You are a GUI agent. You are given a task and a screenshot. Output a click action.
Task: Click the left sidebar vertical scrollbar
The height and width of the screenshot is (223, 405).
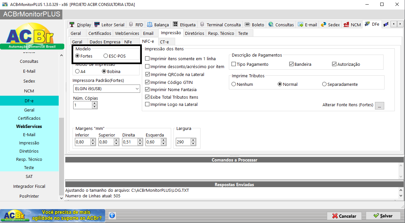click(61, 126)
